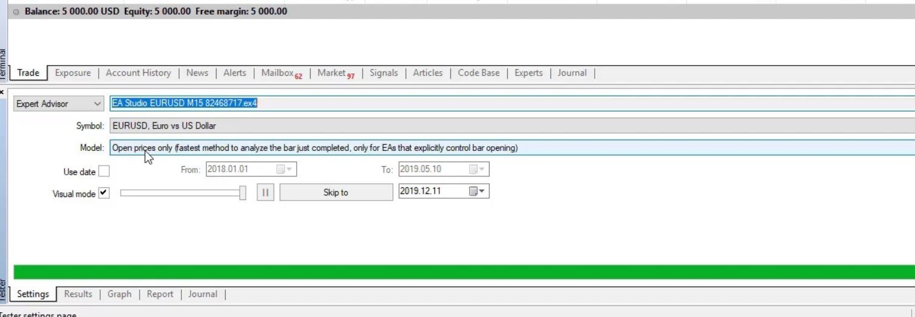Open the tester Report tab

tap(160, 294)
